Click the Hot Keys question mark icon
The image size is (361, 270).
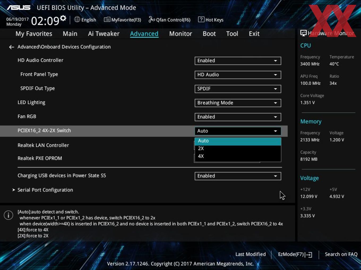(x=201, y=19)
